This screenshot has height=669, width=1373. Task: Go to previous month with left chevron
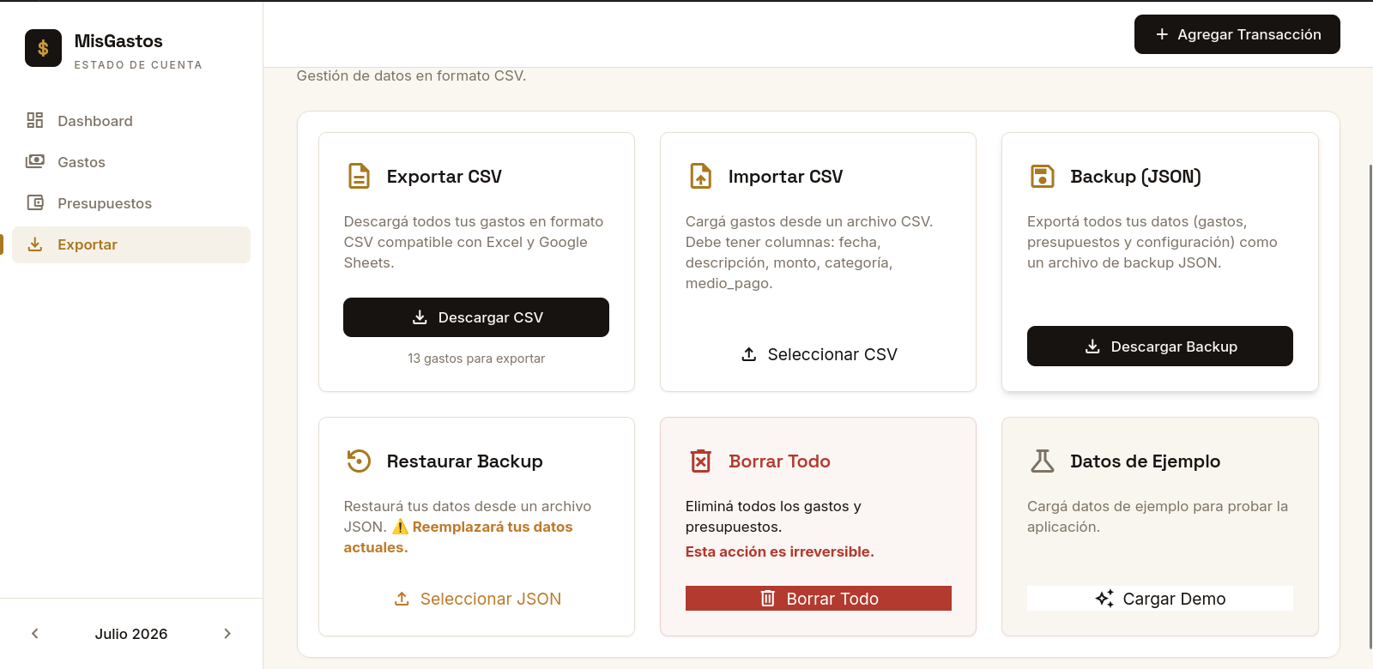tap(35, 634)
